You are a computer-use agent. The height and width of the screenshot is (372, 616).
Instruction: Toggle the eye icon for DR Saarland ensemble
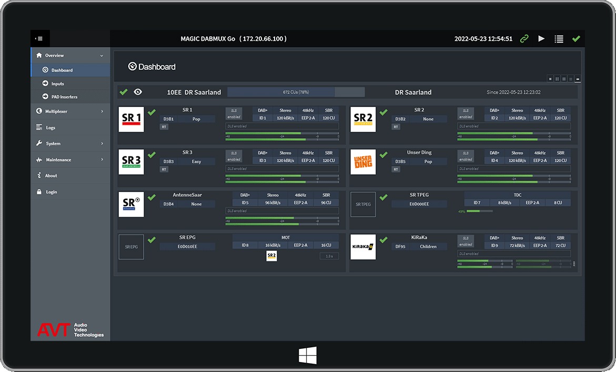point(138,92)
